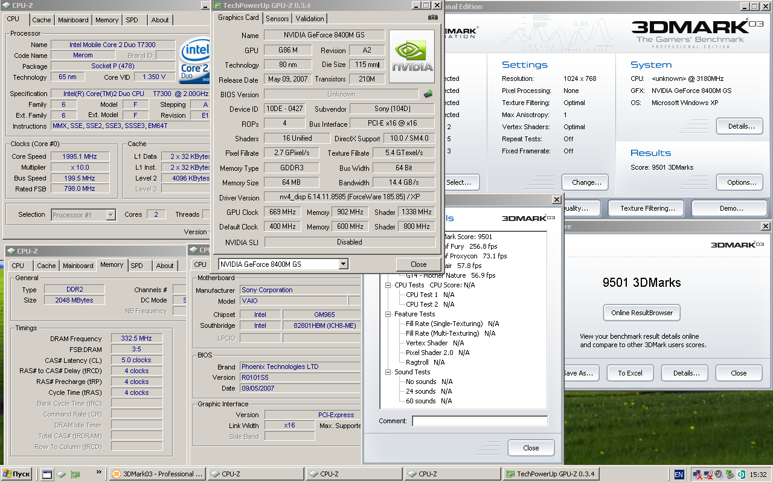Image resolution: width=773 pixels, height=483 pixels.
Task: Switch to the Sensors tab in GPU-Z
Action: click(277, 19)
